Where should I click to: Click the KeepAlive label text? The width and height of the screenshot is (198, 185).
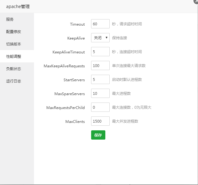point(76,38)
